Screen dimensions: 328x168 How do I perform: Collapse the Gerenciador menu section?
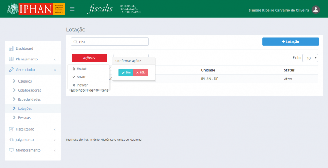pyautogui.click(x=54, y=70)
